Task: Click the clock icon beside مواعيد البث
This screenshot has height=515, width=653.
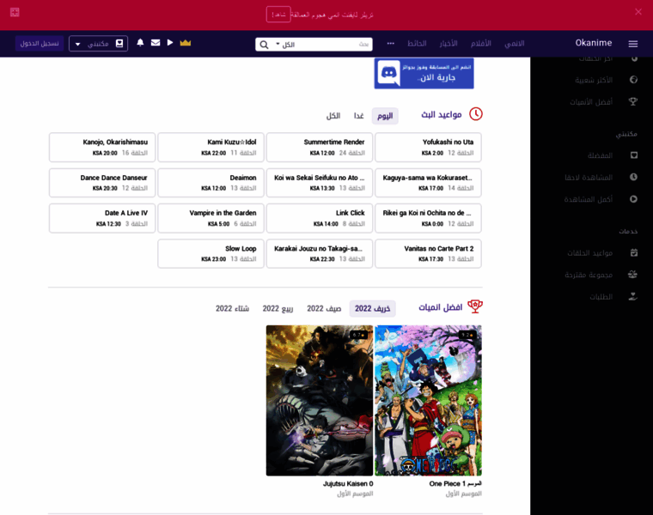Action: tap(476, 114)
